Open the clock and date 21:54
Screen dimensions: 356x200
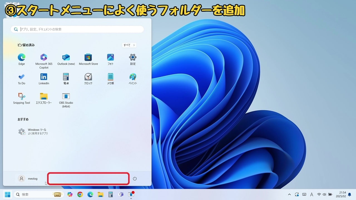[x=341, y=194]
